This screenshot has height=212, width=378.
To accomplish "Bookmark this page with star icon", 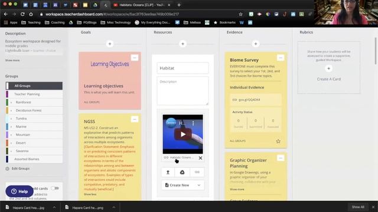I will [x=240, y=14].
